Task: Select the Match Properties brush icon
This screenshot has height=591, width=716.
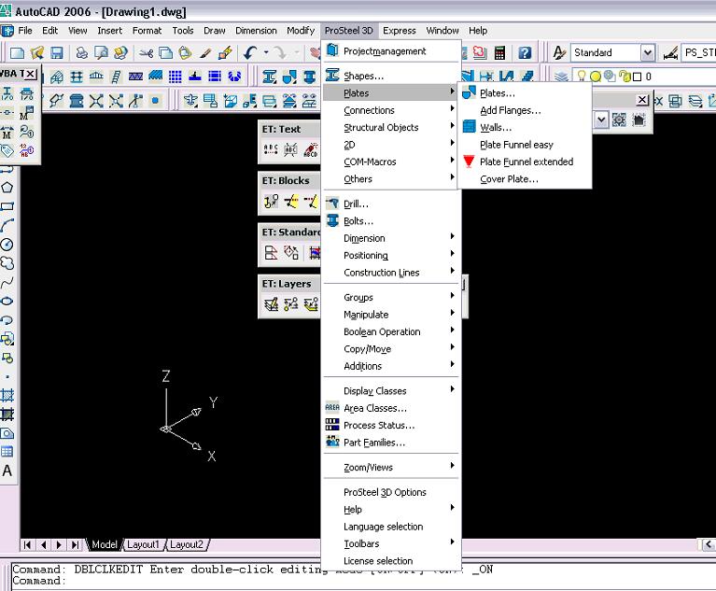Action: tap(205, 53)
